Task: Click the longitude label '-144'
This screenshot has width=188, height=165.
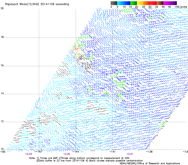Action: (x=76, y=152)
